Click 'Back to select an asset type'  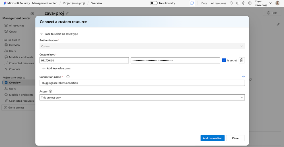pos(61,34)
